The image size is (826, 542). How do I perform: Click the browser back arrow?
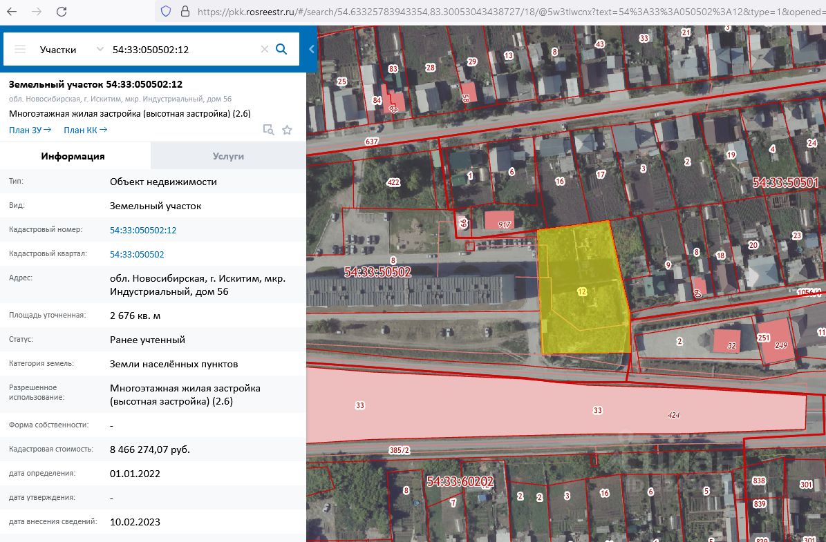tap(12, 11)
